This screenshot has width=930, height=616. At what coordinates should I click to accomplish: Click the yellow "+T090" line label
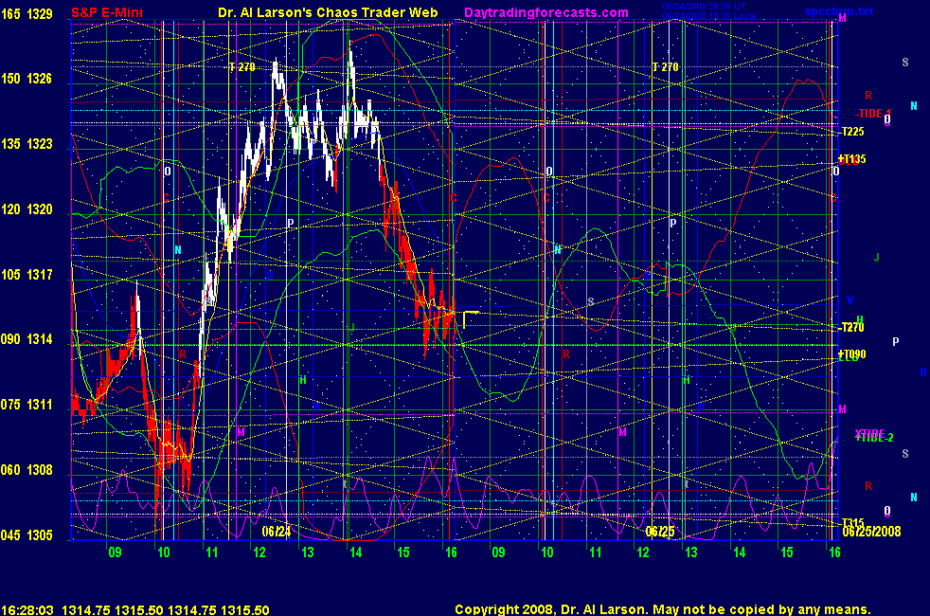[x=851, y=354]
